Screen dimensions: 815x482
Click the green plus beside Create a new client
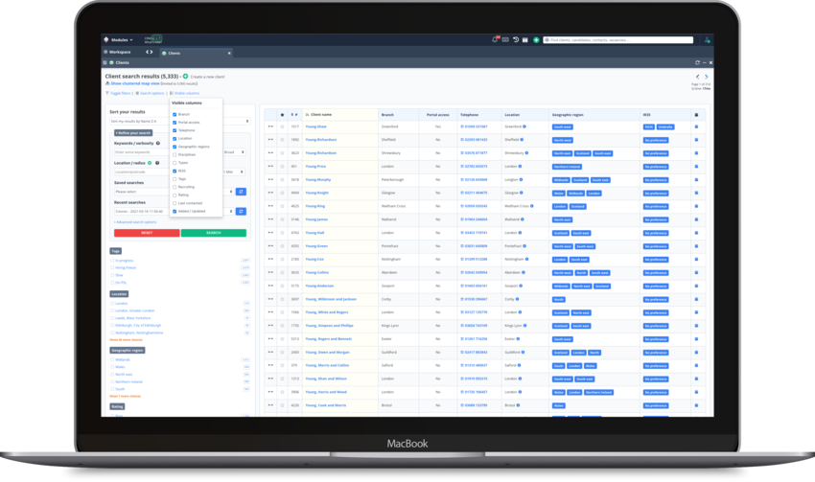(186, 77)
